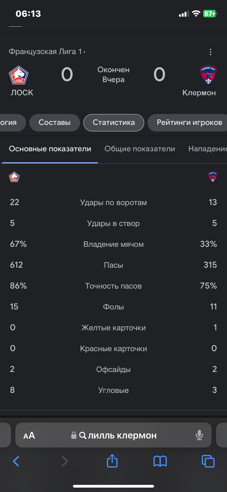Image resolution: width=227 pixels, height=492 pixels.
Task: Open the Французская Лига 1 link
Action: pos(47,52)
